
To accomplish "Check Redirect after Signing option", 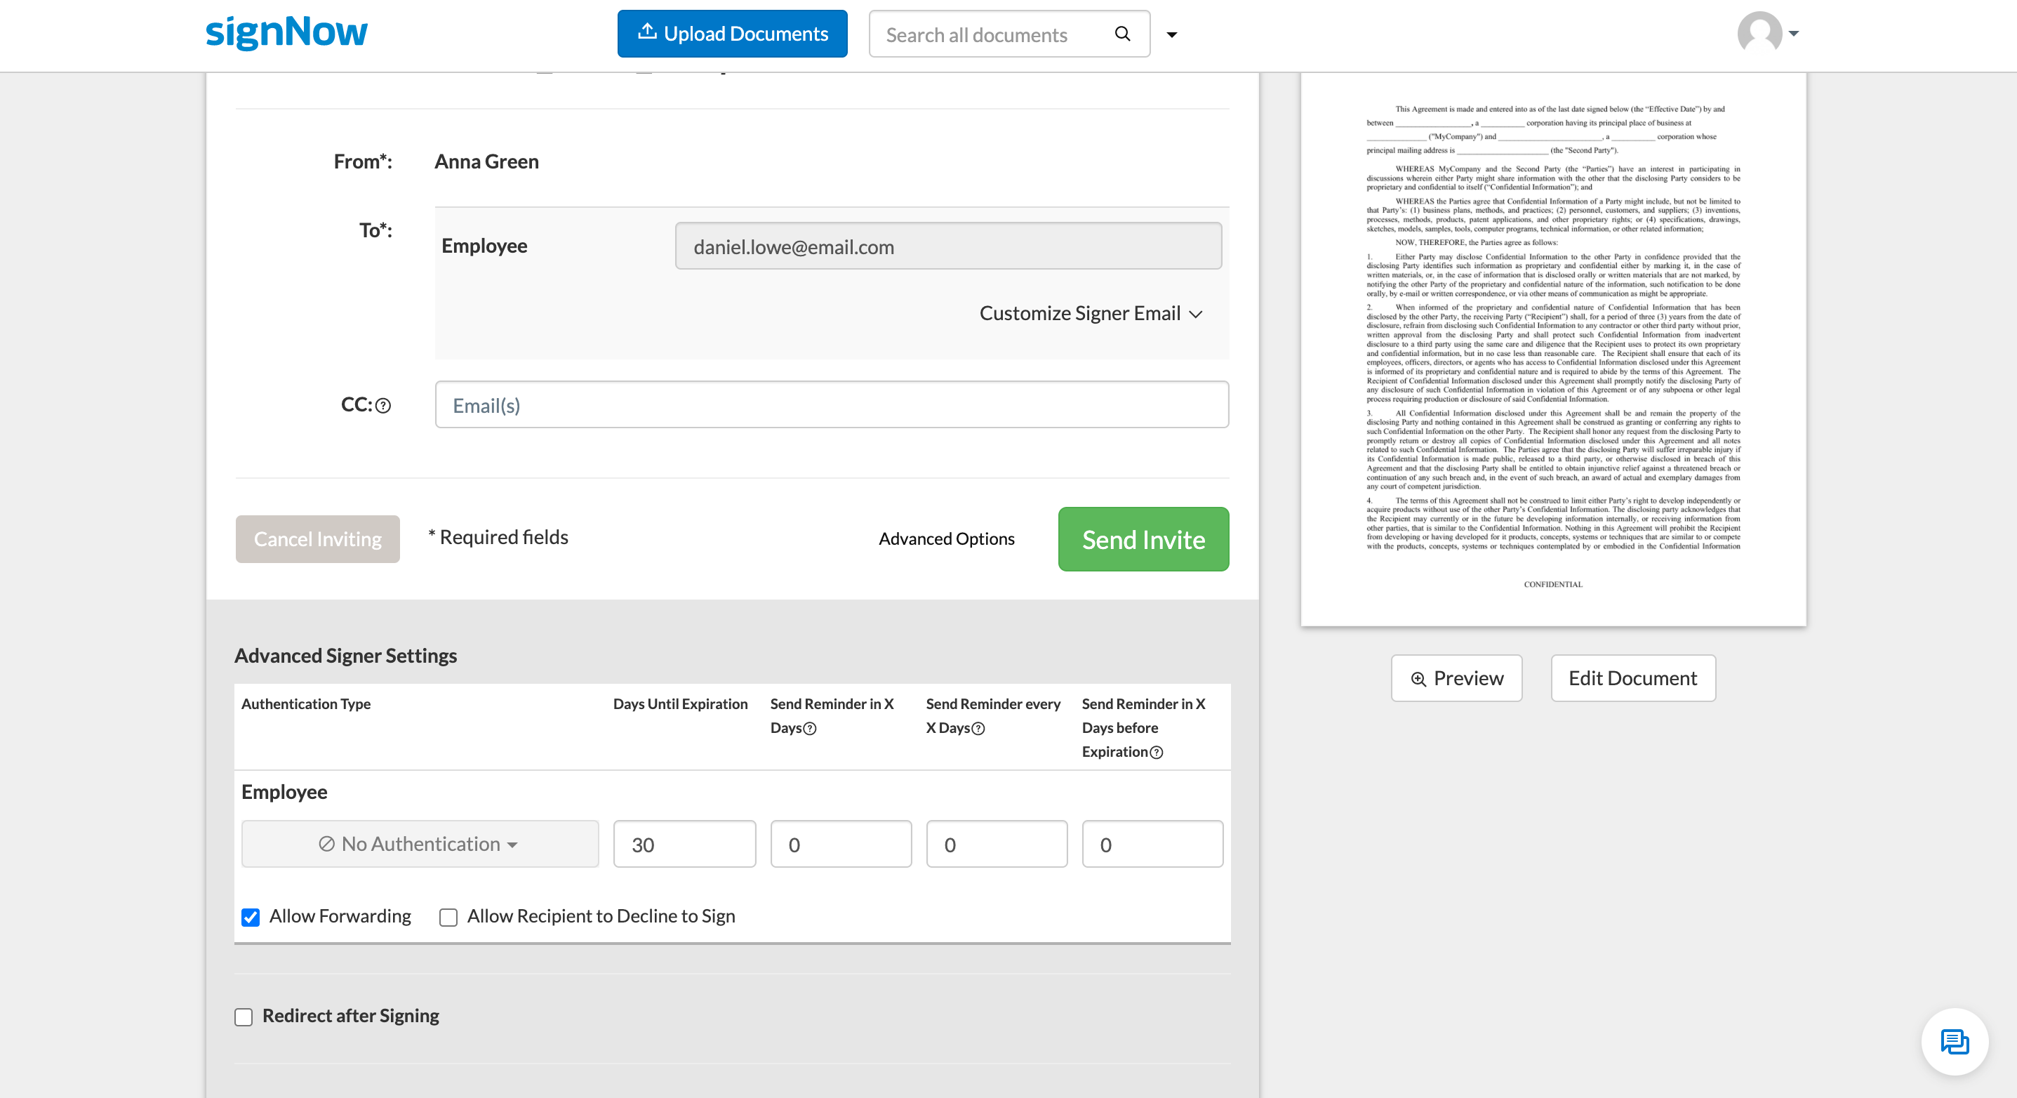I will pyautogui.click(x=244, y=1017).
